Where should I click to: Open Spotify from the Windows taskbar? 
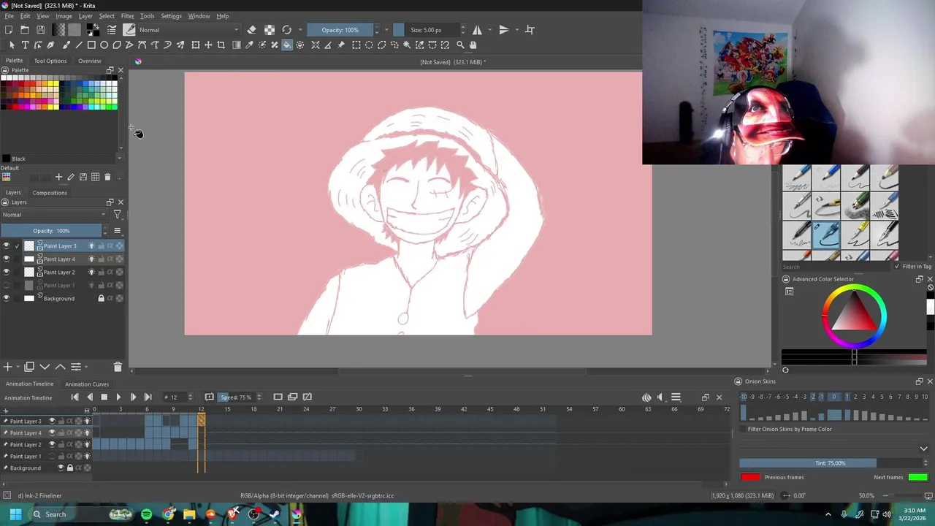(147, 514)
